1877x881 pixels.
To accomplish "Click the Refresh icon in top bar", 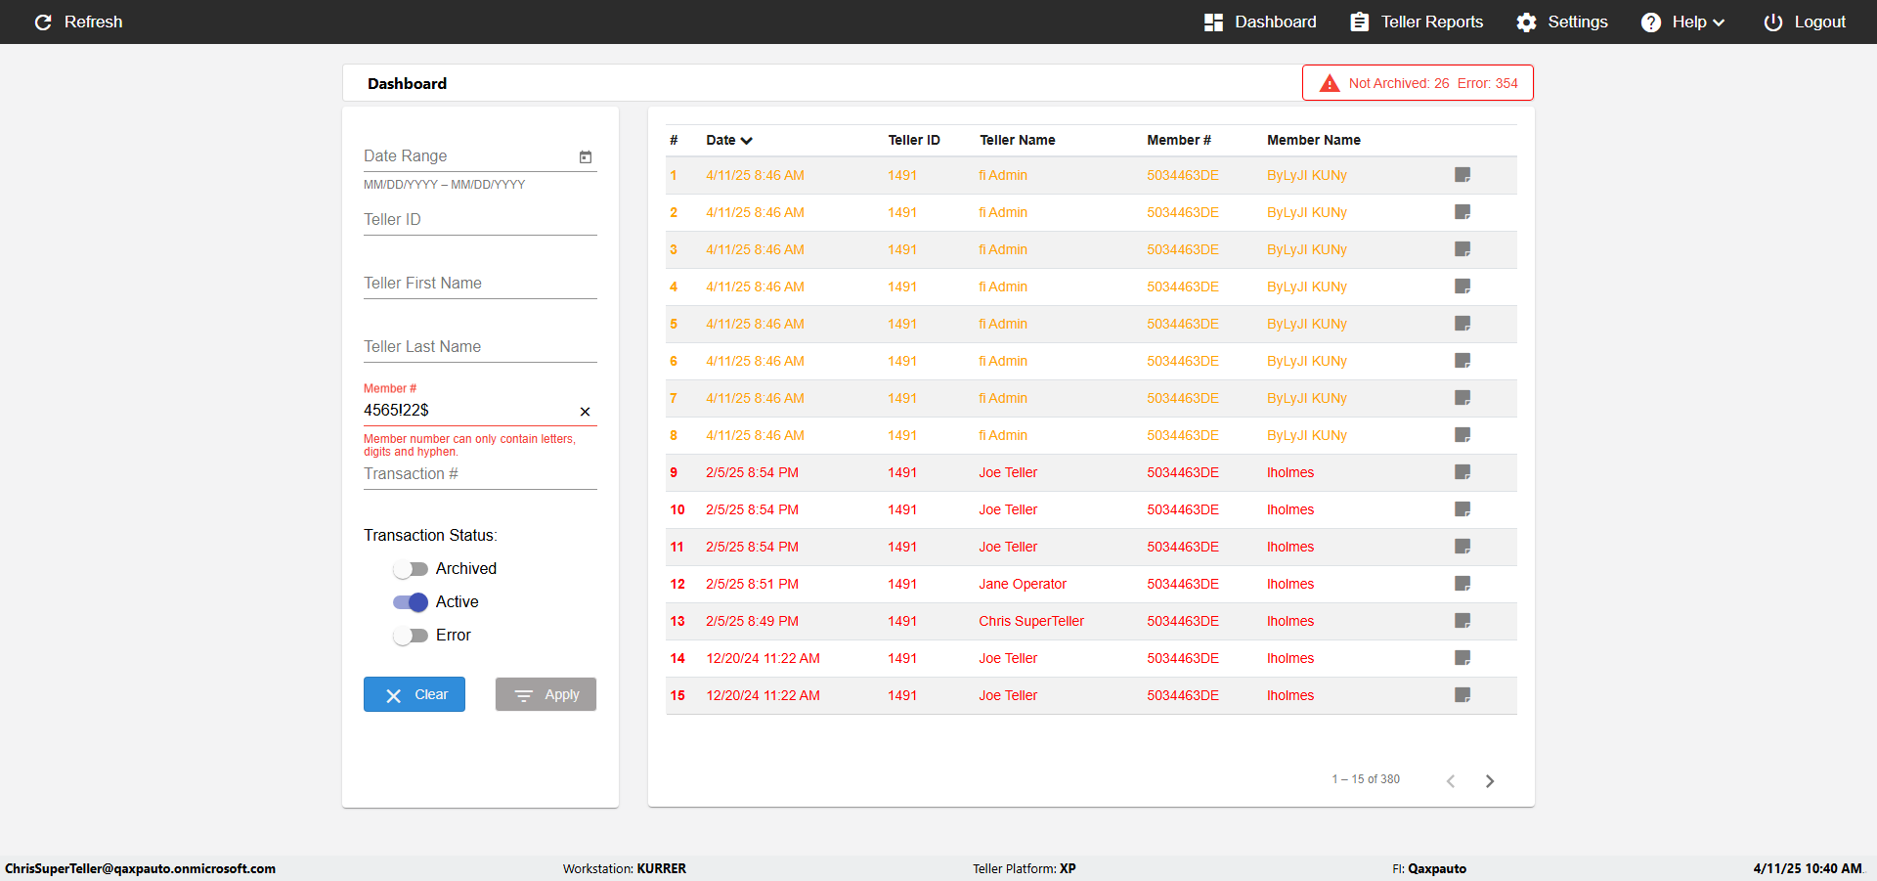I will (43, 22).
